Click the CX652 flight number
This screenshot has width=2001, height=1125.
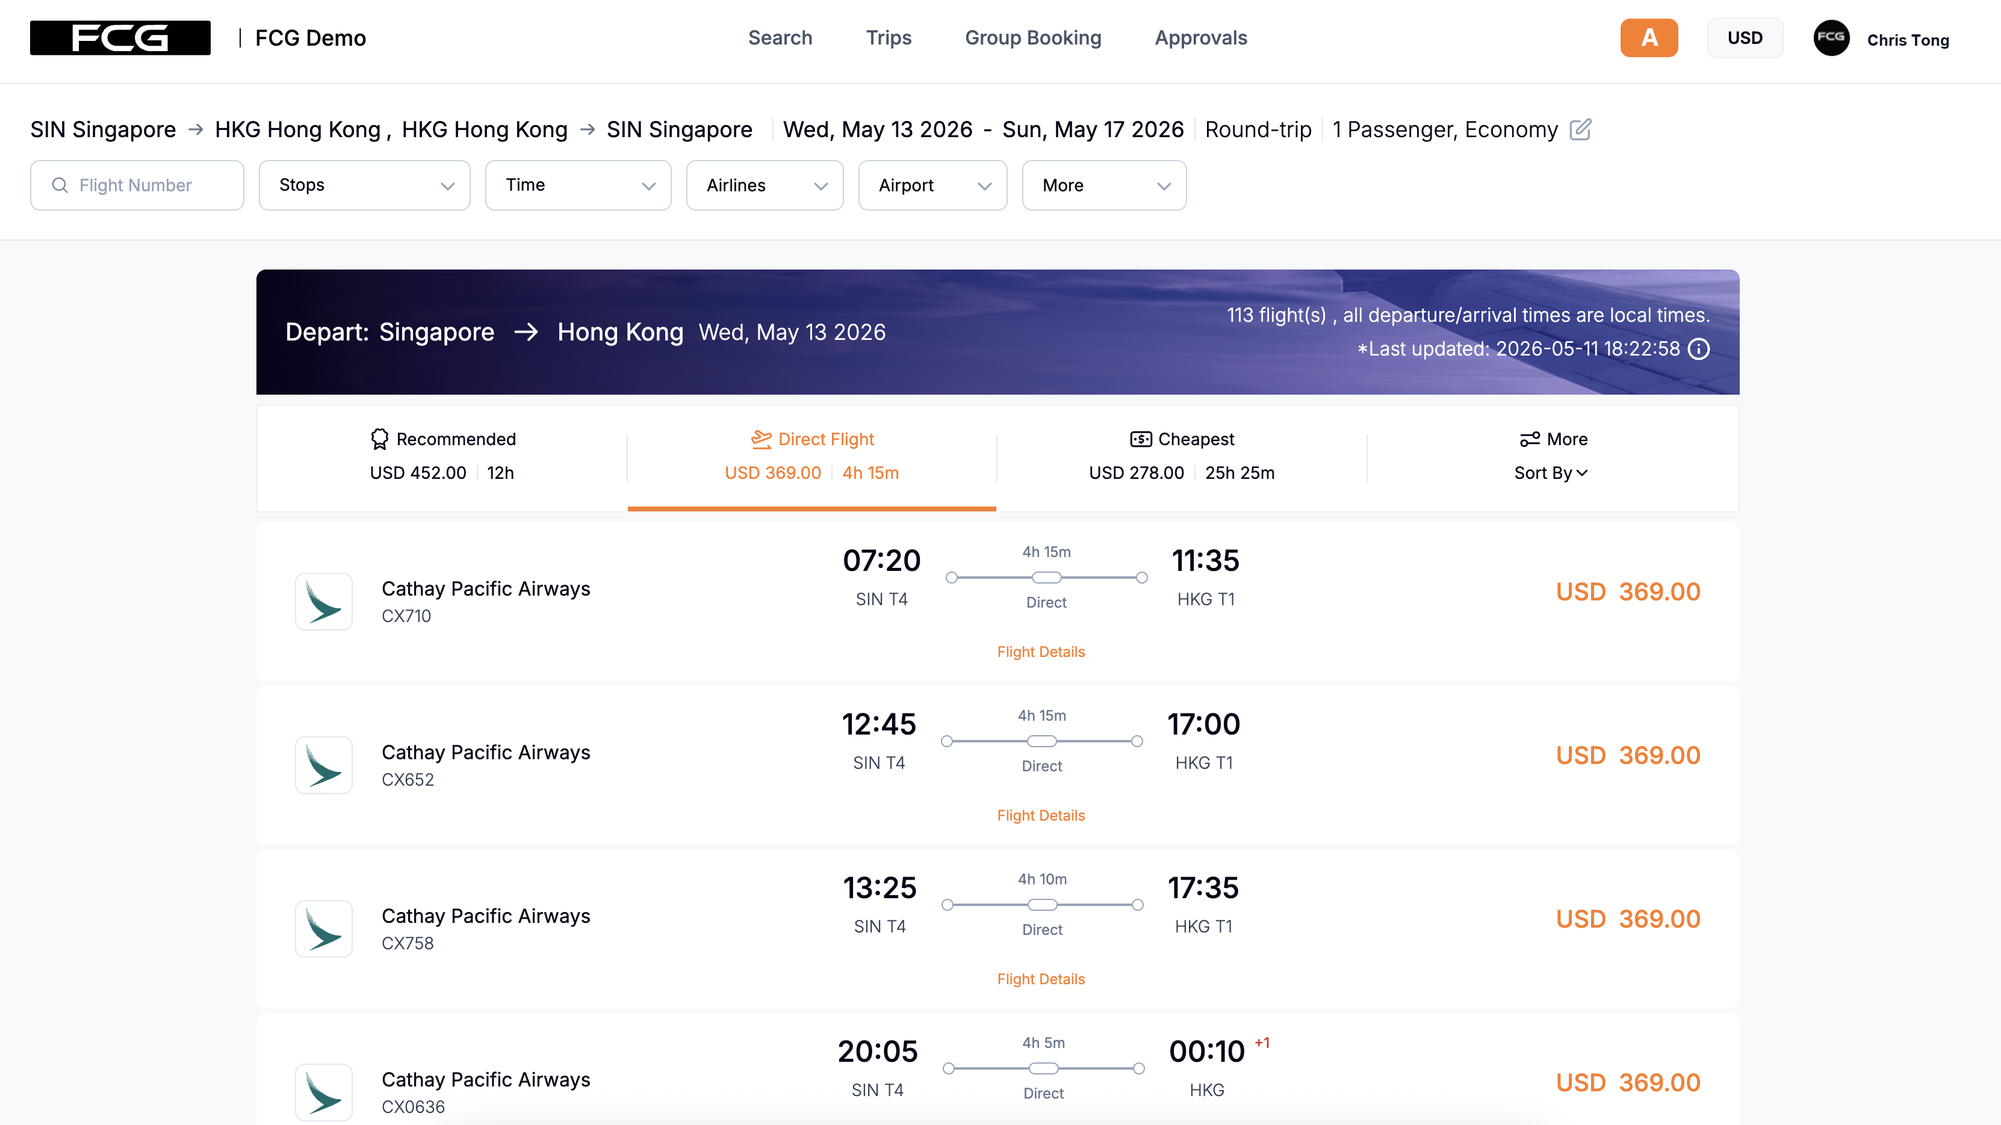coord(408,780)
